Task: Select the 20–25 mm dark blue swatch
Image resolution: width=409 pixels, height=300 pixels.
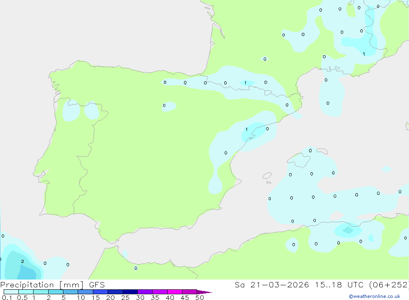Action: pos(115,292)
